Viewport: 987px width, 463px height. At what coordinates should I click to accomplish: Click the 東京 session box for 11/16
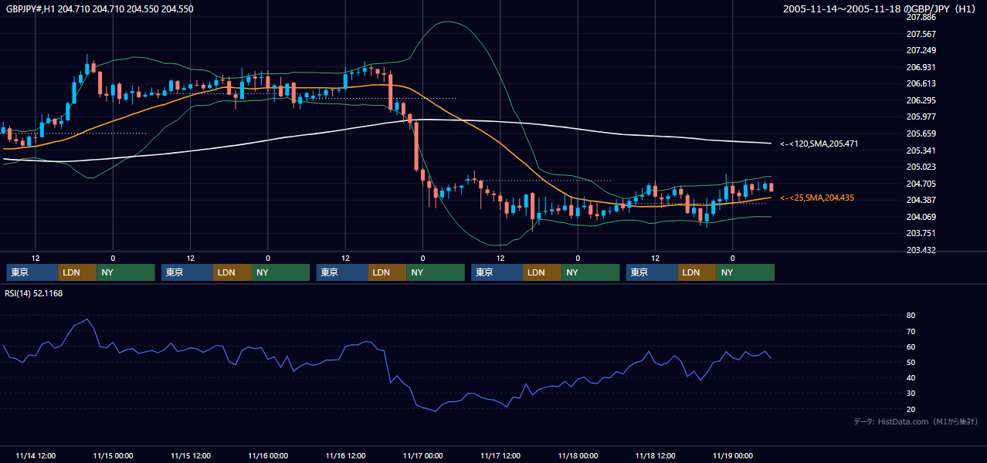coord(342,272)
